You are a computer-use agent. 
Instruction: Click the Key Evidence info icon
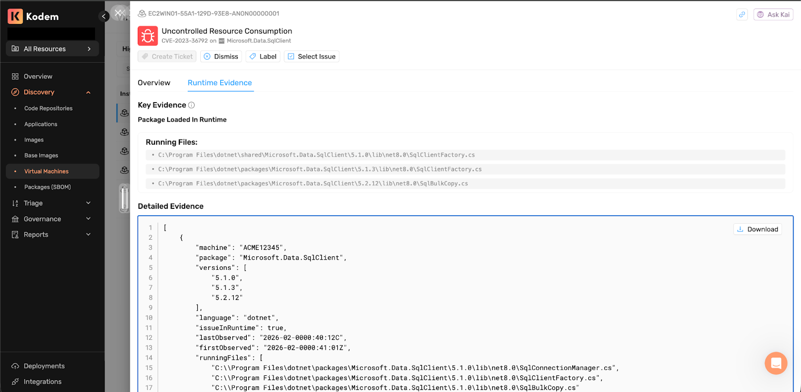point(191,105)
